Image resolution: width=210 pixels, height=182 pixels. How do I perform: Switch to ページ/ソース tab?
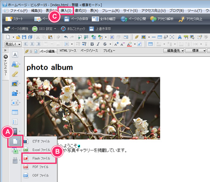(89, 51)
